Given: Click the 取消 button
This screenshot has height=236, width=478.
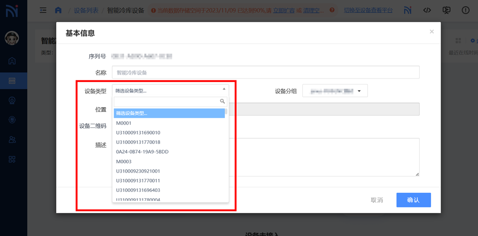Looking at the screenshot, I should click(x=377, y=200).
